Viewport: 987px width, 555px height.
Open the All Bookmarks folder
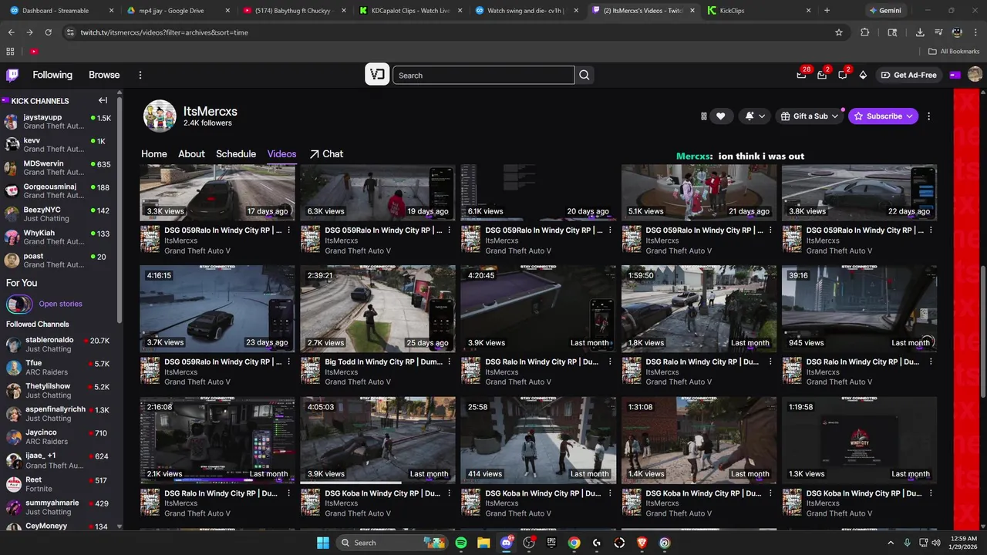pyautogui.click(x=954, y=52)
